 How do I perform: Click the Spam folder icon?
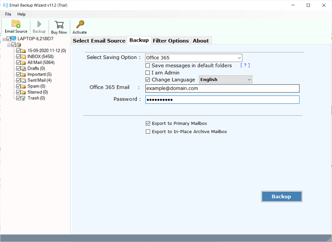[23, 86]
